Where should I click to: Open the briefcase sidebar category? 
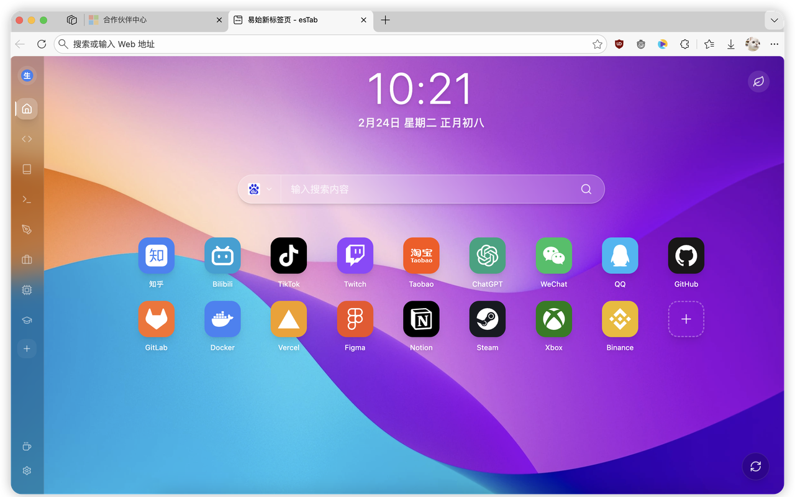27,260
